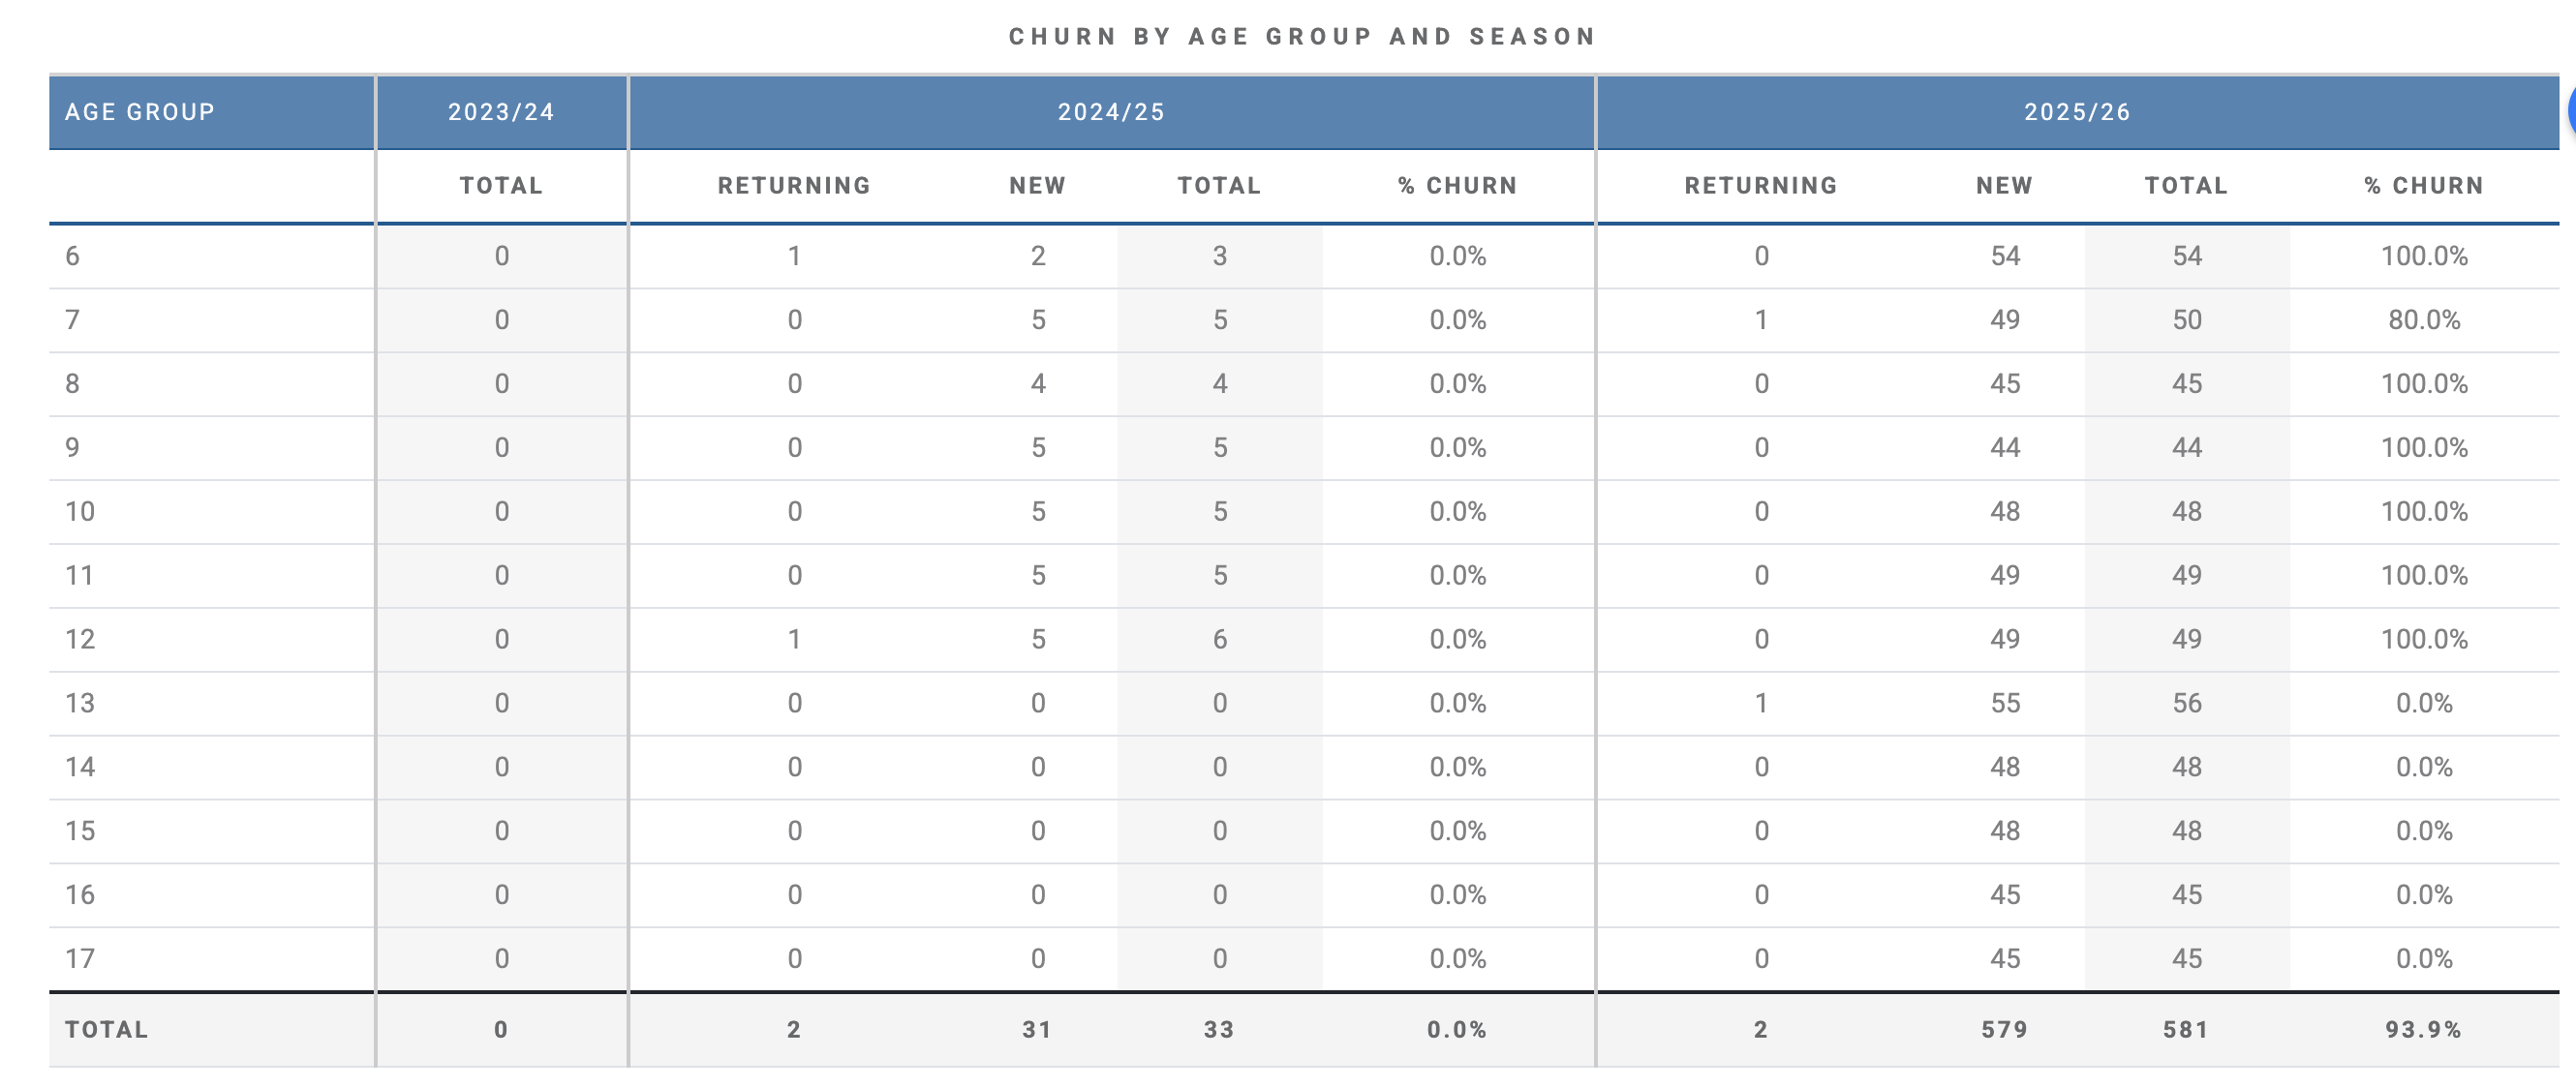
Task: Click the Churn By Age Group And Season title
Action: coord(1302,37)
